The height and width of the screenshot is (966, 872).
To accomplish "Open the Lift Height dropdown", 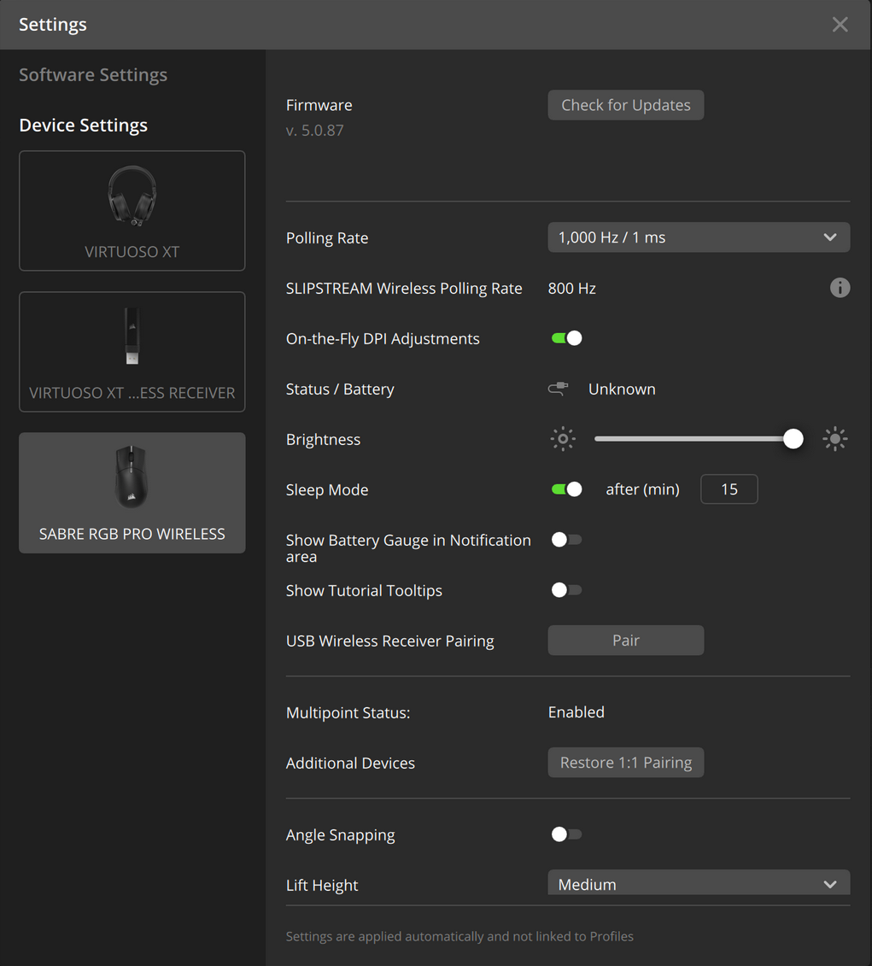I will pos(699,883).
